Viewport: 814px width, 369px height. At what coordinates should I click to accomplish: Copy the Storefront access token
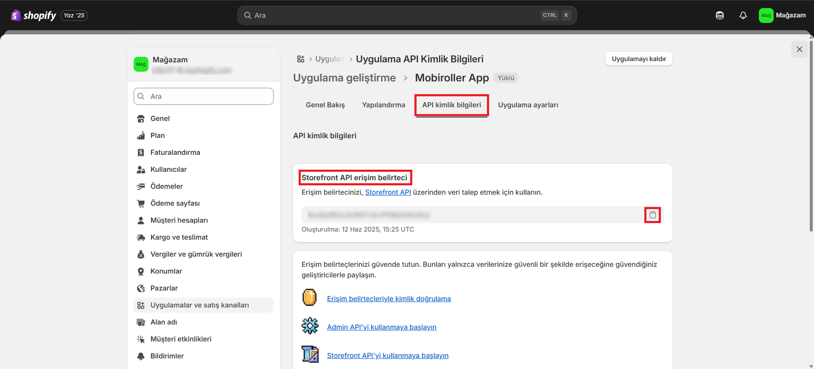point(653,215)
